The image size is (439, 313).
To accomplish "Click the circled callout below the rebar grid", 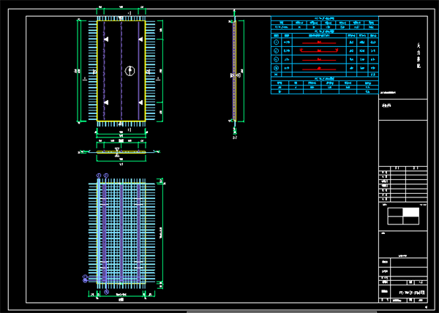I will (106, 292).
